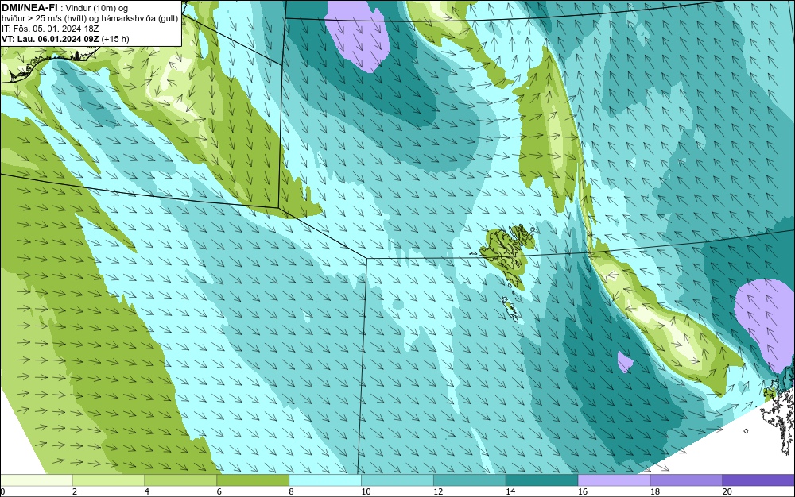Click the 18–20 m/s purple legend swatch
This screenshot has height=497, width=795.
[687, 480]
